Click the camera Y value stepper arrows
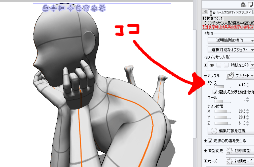Viewport: 254px width, 167px height. (x=247, y=117)
